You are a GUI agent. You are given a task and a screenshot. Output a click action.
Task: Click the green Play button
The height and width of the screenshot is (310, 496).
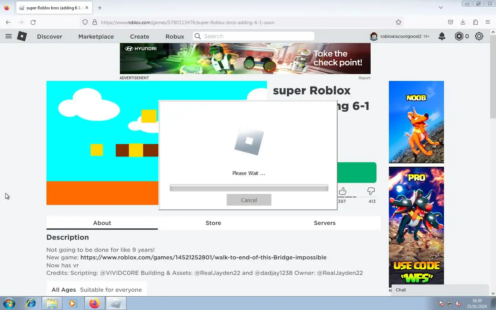pyautogui.click(x=357, y=172)
